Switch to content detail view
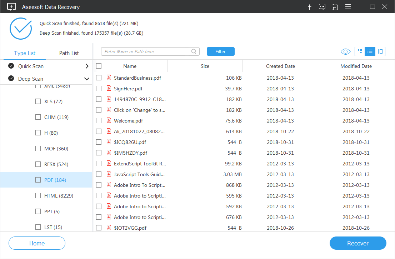 tap(380, 52)
